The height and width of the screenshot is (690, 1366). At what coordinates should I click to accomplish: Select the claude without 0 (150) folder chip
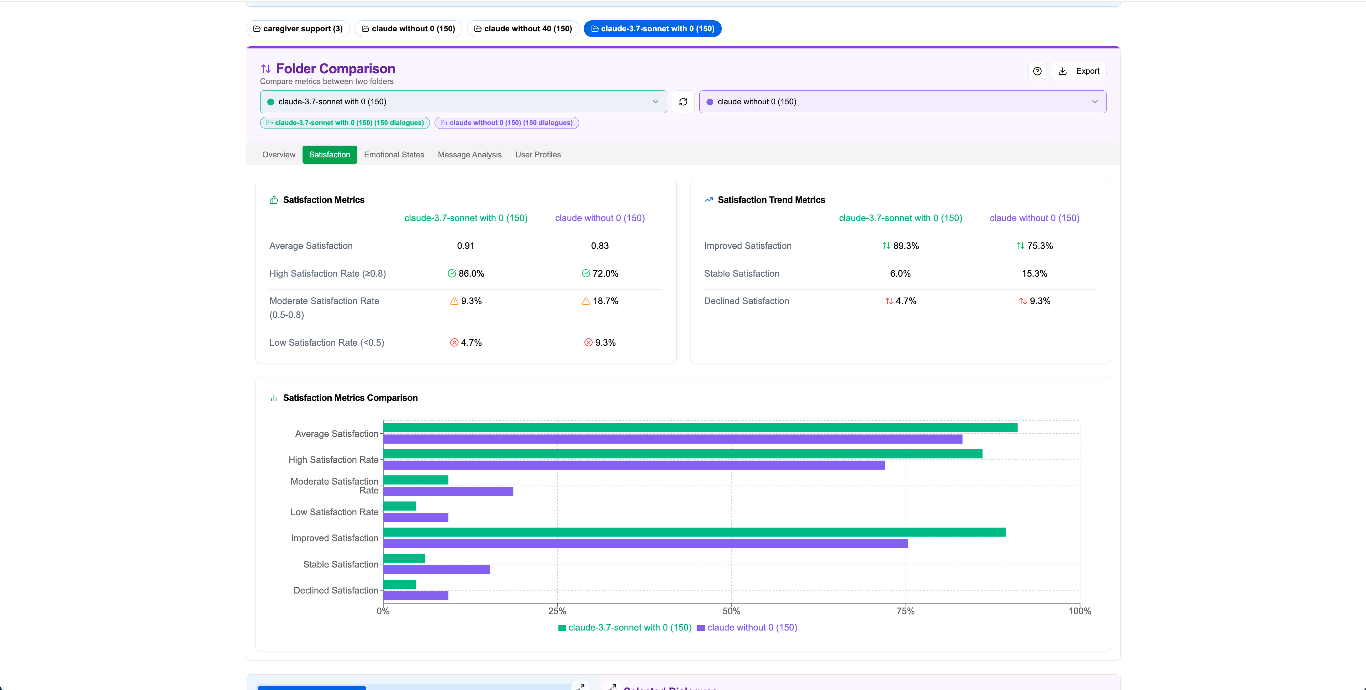point(408,28)
